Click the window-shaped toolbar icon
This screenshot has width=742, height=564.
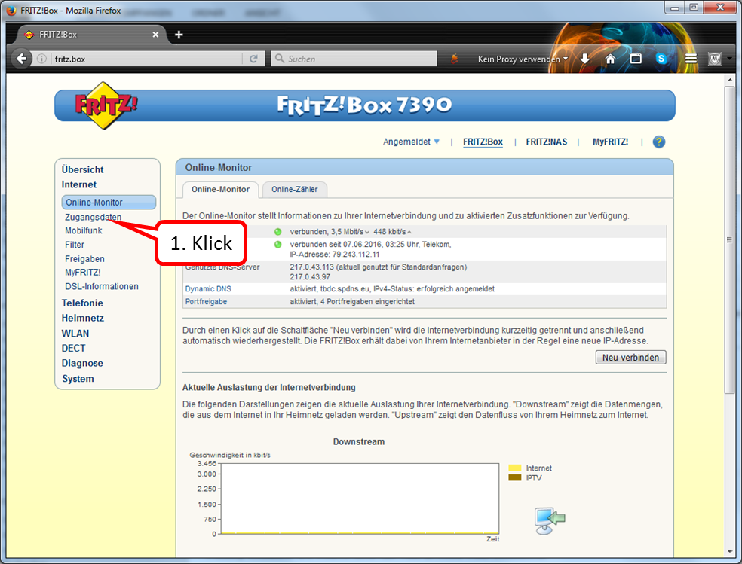point(636,59)
